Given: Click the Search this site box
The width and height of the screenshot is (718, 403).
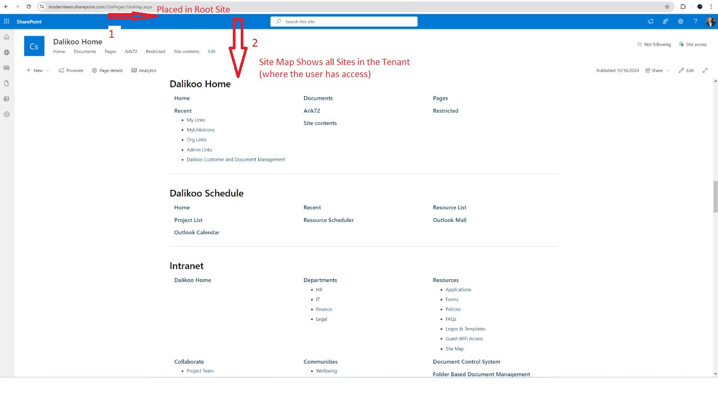Looking at the screenshot, I should coord(344,22).
